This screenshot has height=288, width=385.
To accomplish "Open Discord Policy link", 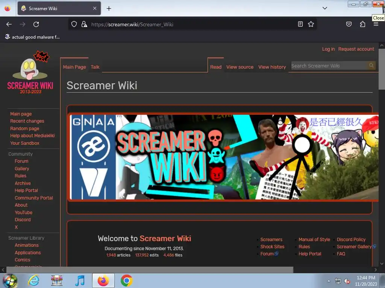I will [x=351, y=240].
